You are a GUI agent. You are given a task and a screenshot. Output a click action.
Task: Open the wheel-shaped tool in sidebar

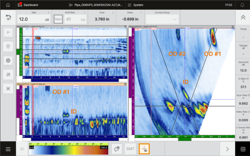click(x=8, y=60)
